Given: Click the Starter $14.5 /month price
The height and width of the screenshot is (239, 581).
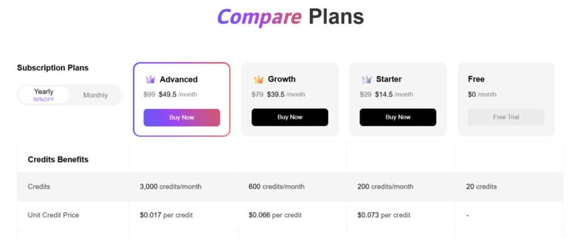Looking at the screenshot, I should (x=394, y=95).
